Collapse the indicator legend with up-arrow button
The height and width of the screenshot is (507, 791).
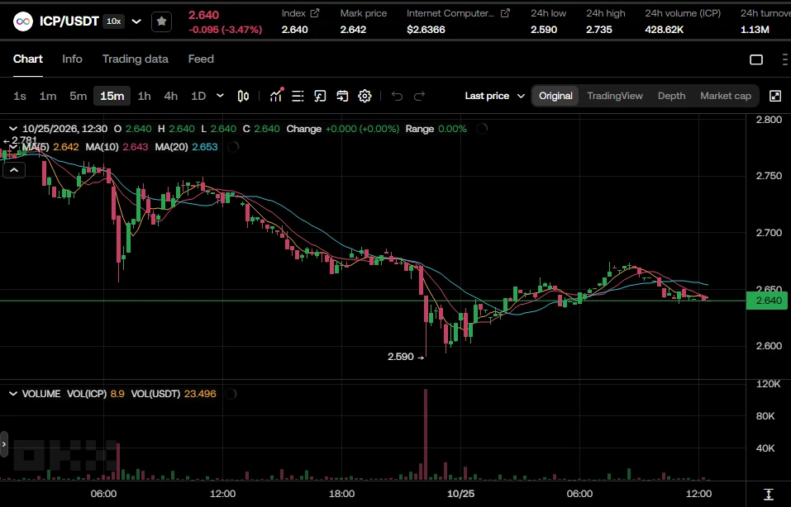tap(14, 170)
